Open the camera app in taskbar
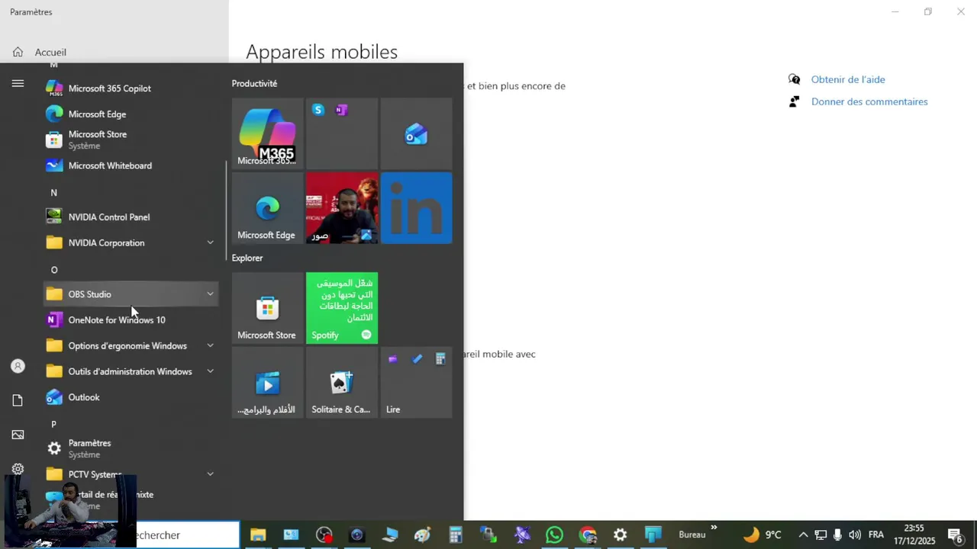 coord(356,535)
